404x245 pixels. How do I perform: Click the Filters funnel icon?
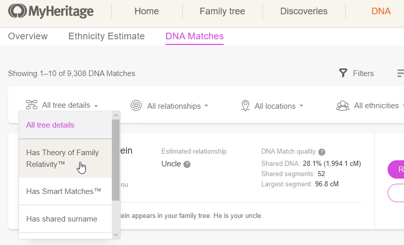pos(343,73)
